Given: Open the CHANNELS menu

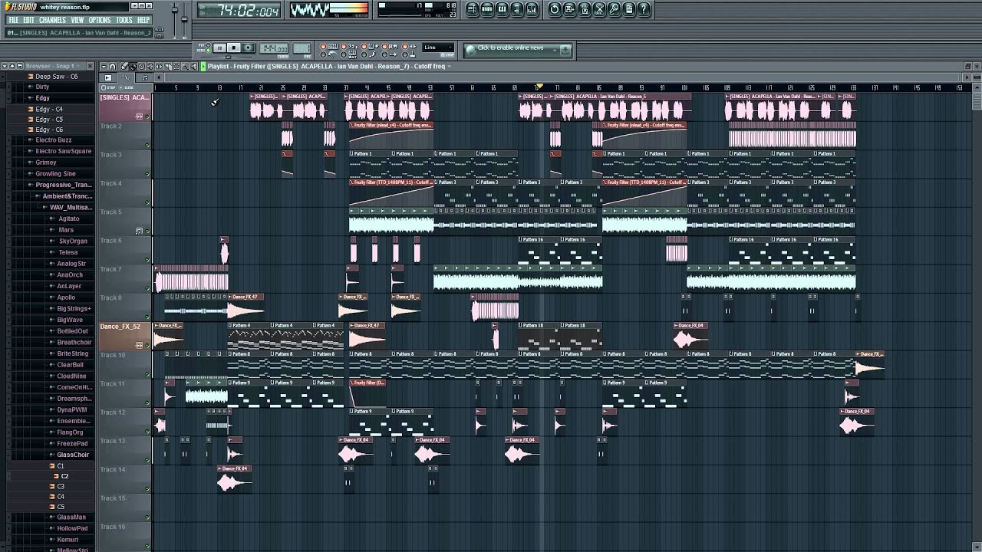Looking at the screenshot, I should pos(52,20).
